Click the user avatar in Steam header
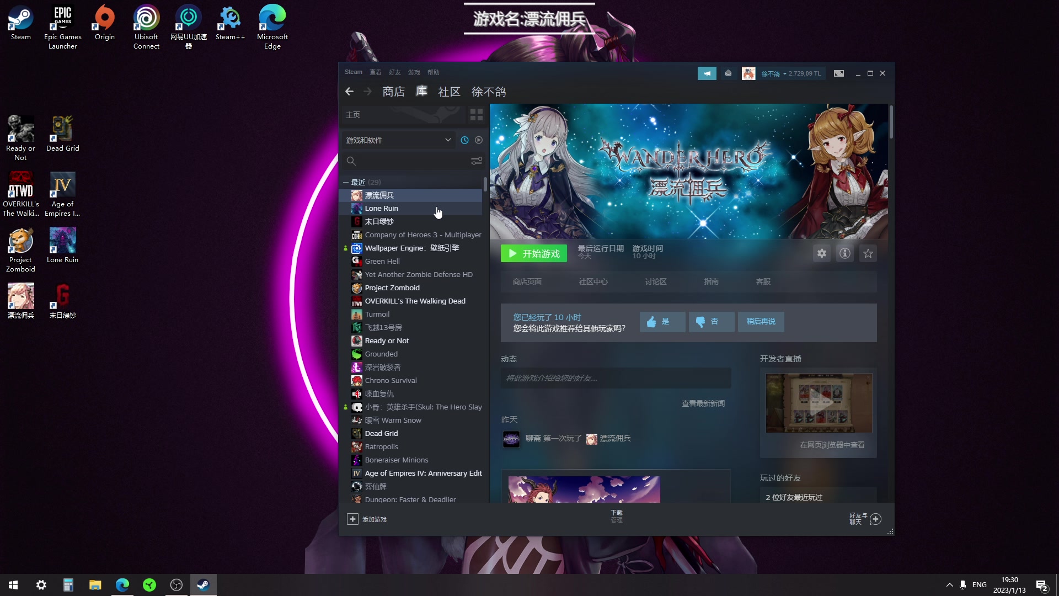Viewport: 1059px width, 596px height. click(x=748, y=73)
